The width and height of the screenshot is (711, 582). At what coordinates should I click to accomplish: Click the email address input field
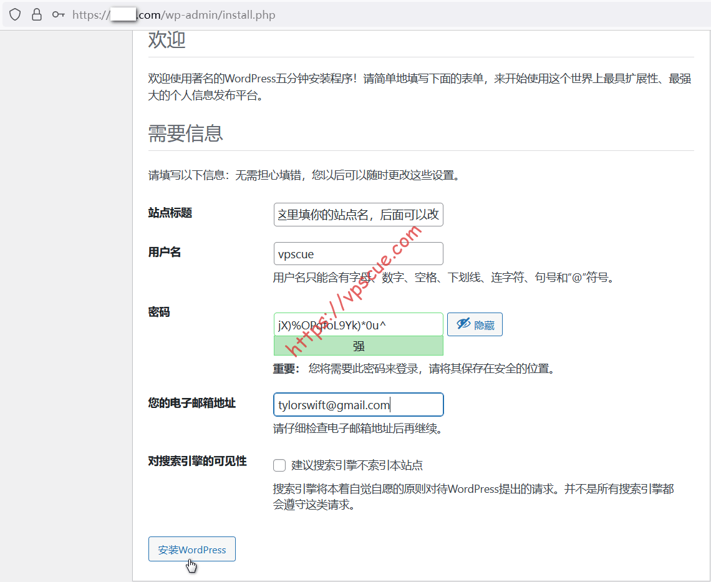[x=358, y=405]
